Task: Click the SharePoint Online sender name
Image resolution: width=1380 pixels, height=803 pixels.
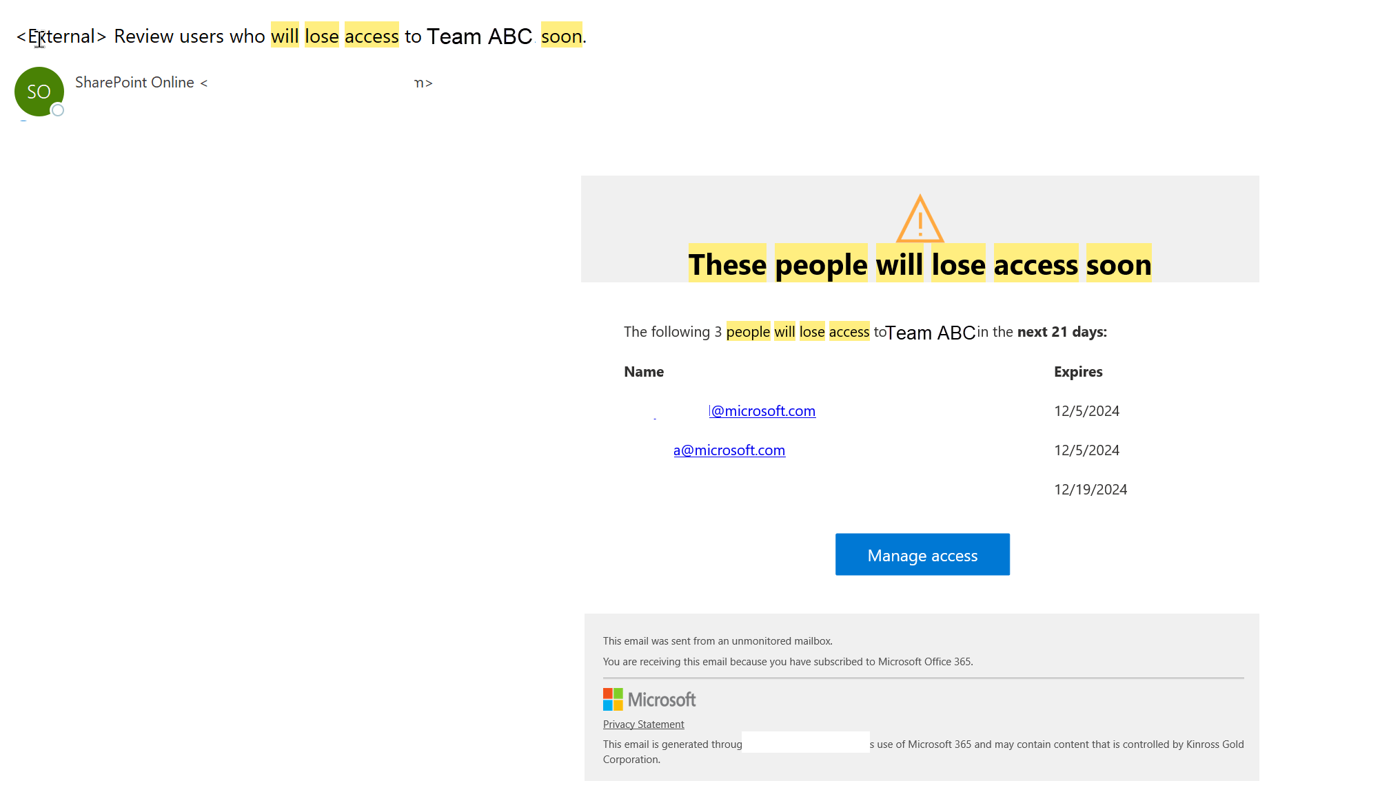Action: [134, 83]
